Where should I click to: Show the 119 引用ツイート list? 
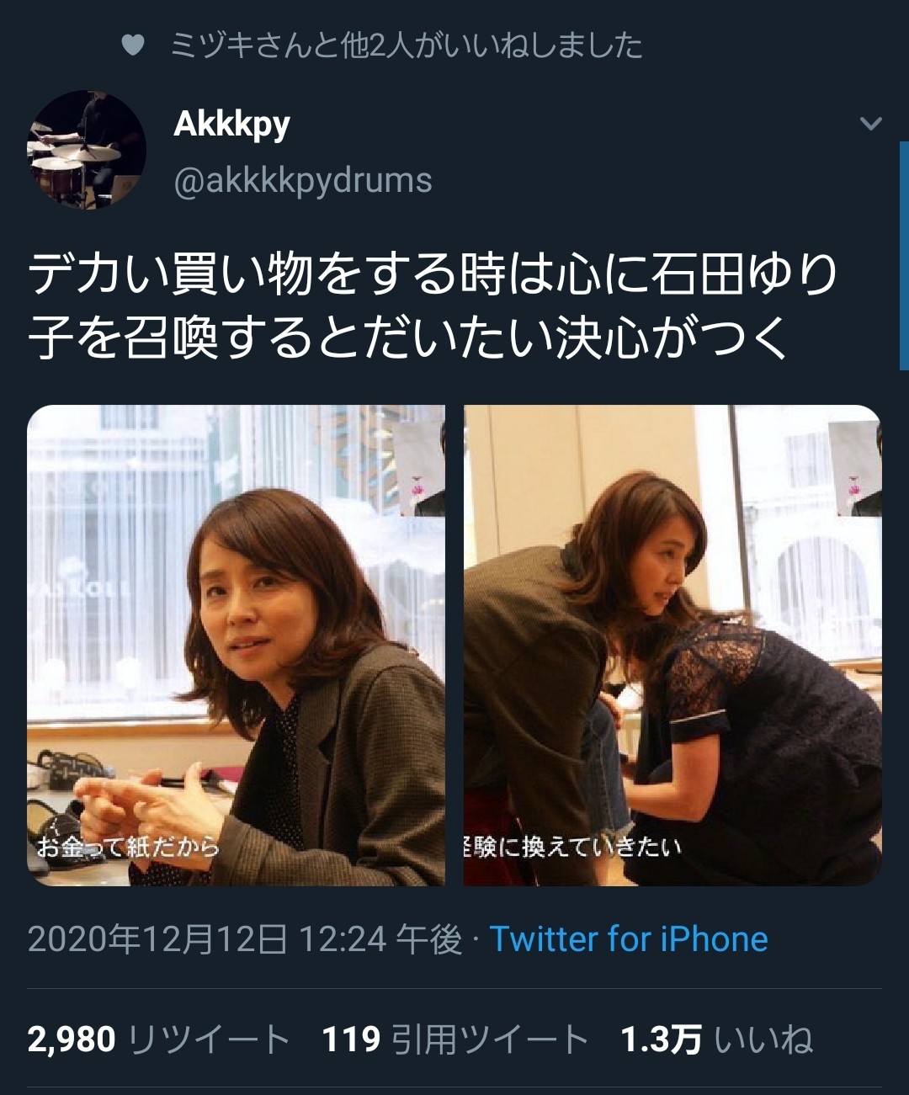454,1039
